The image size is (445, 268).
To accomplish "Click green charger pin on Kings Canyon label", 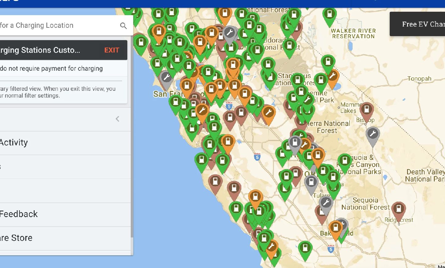I will click(x=345, y=161).
